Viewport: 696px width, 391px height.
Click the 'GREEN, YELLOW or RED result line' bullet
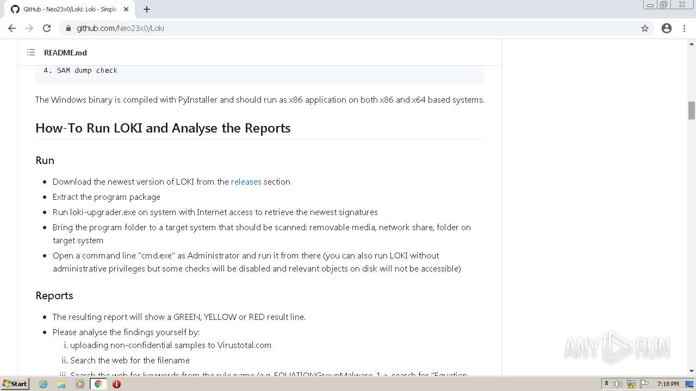tap(179, 317)
